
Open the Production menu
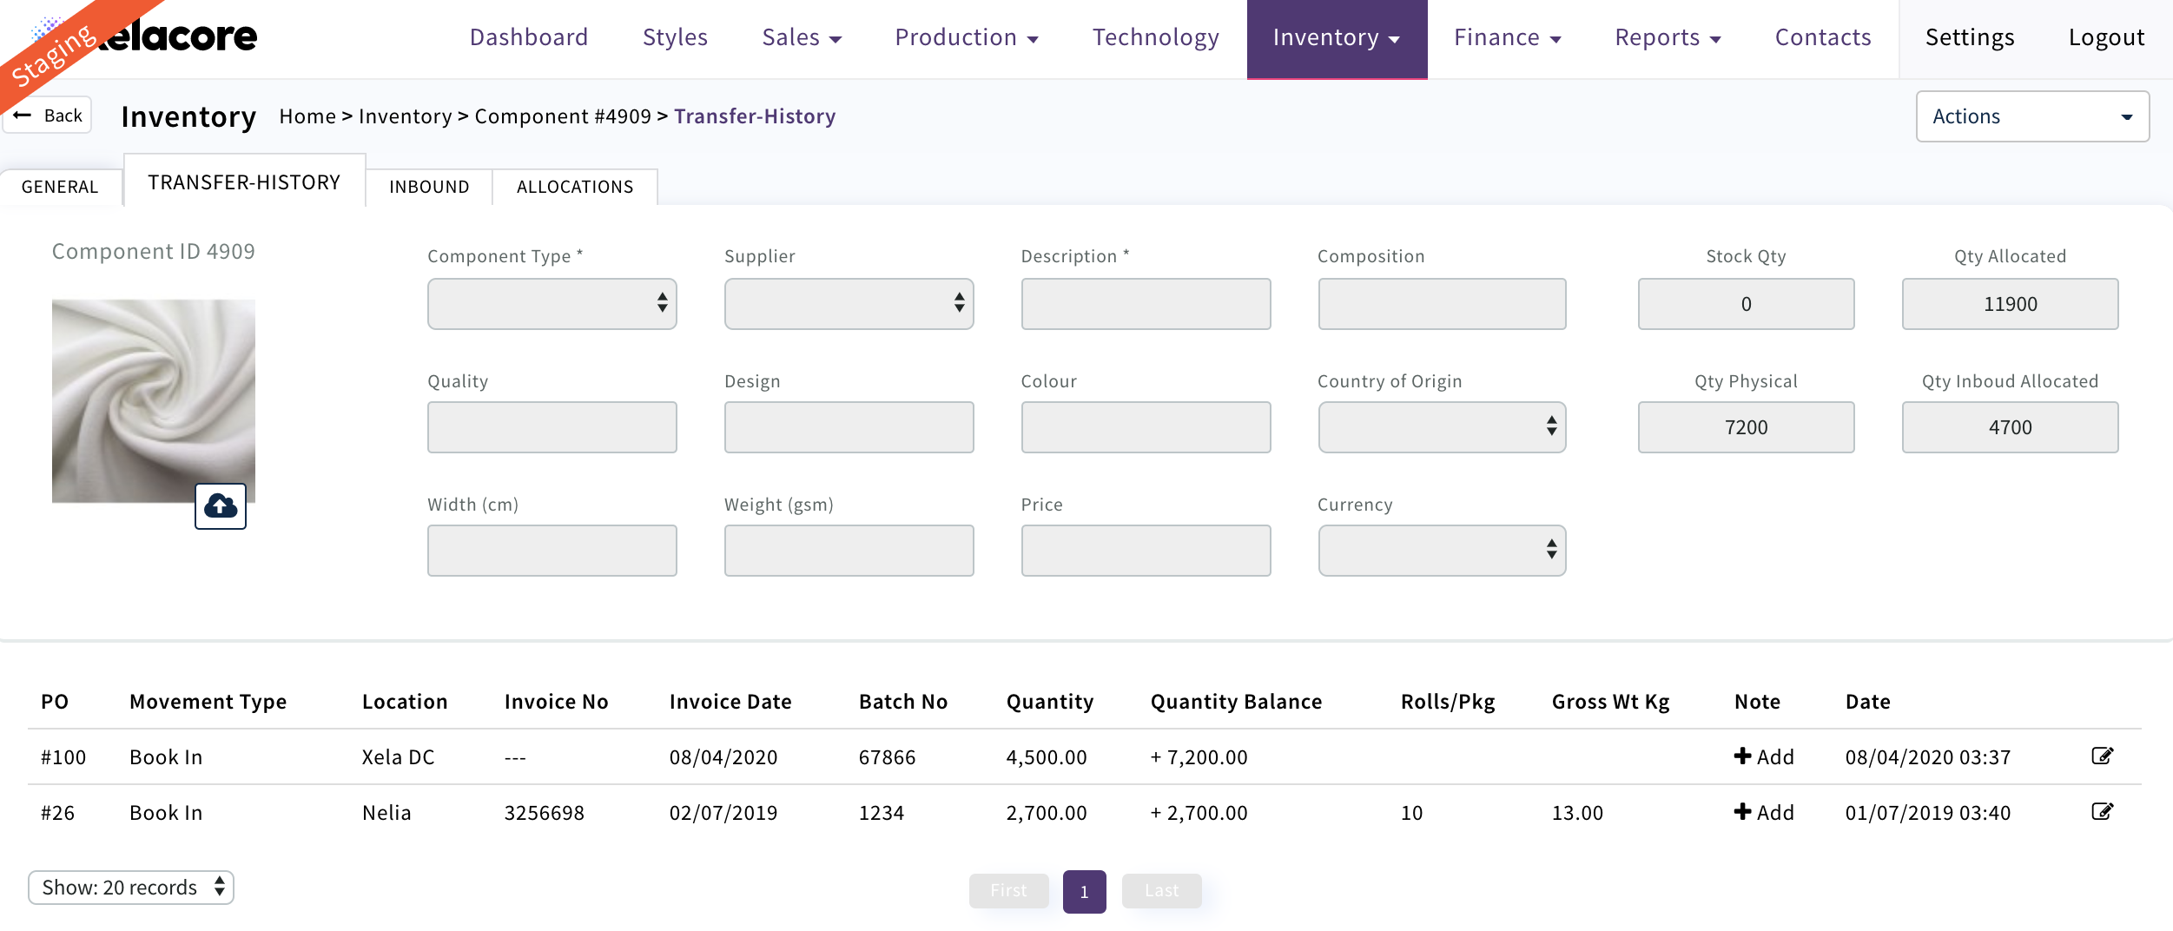coord(966,37)
